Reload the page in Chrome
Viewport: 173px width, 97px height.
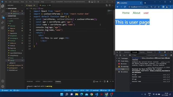(125, 7)
